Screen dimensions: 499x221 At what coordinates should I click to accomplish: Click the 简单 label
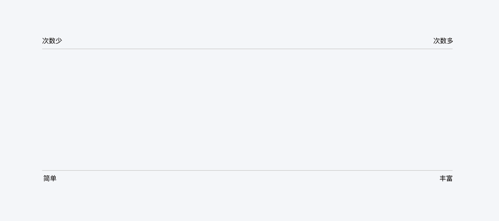[50, 178]
